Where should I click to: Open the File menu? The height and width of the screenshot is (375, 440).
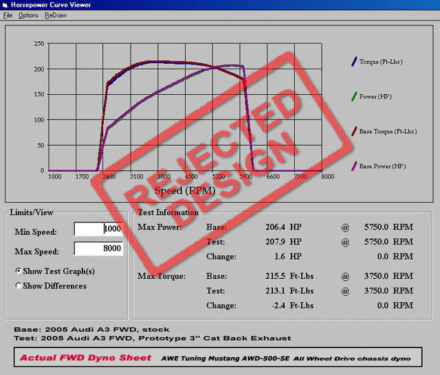click(x=8, y=15)
